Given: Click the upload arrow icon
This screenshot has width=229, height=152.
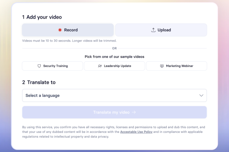Looking at the screenshot, I should 153,30.
